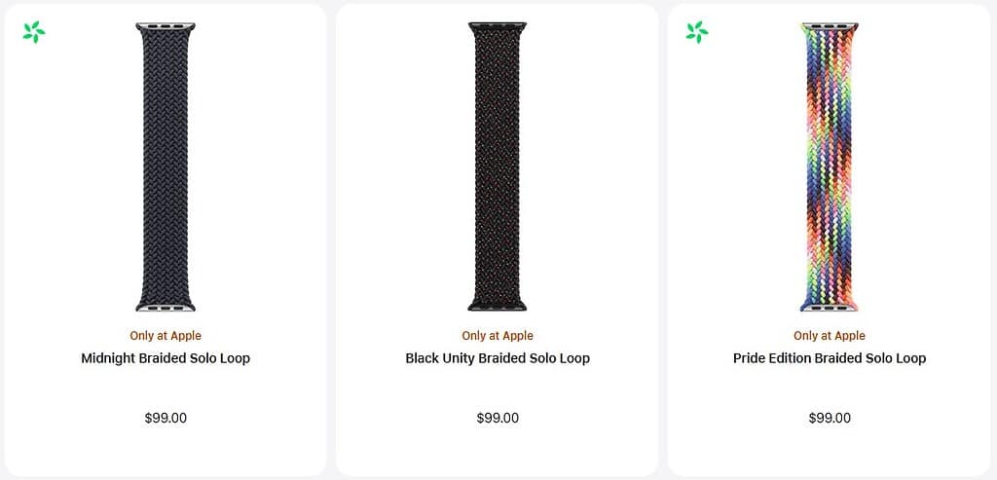Click "Only at Apple" label above Black Unity title
997x480 pixels.
pyautogui.click(x=498, y=336)
